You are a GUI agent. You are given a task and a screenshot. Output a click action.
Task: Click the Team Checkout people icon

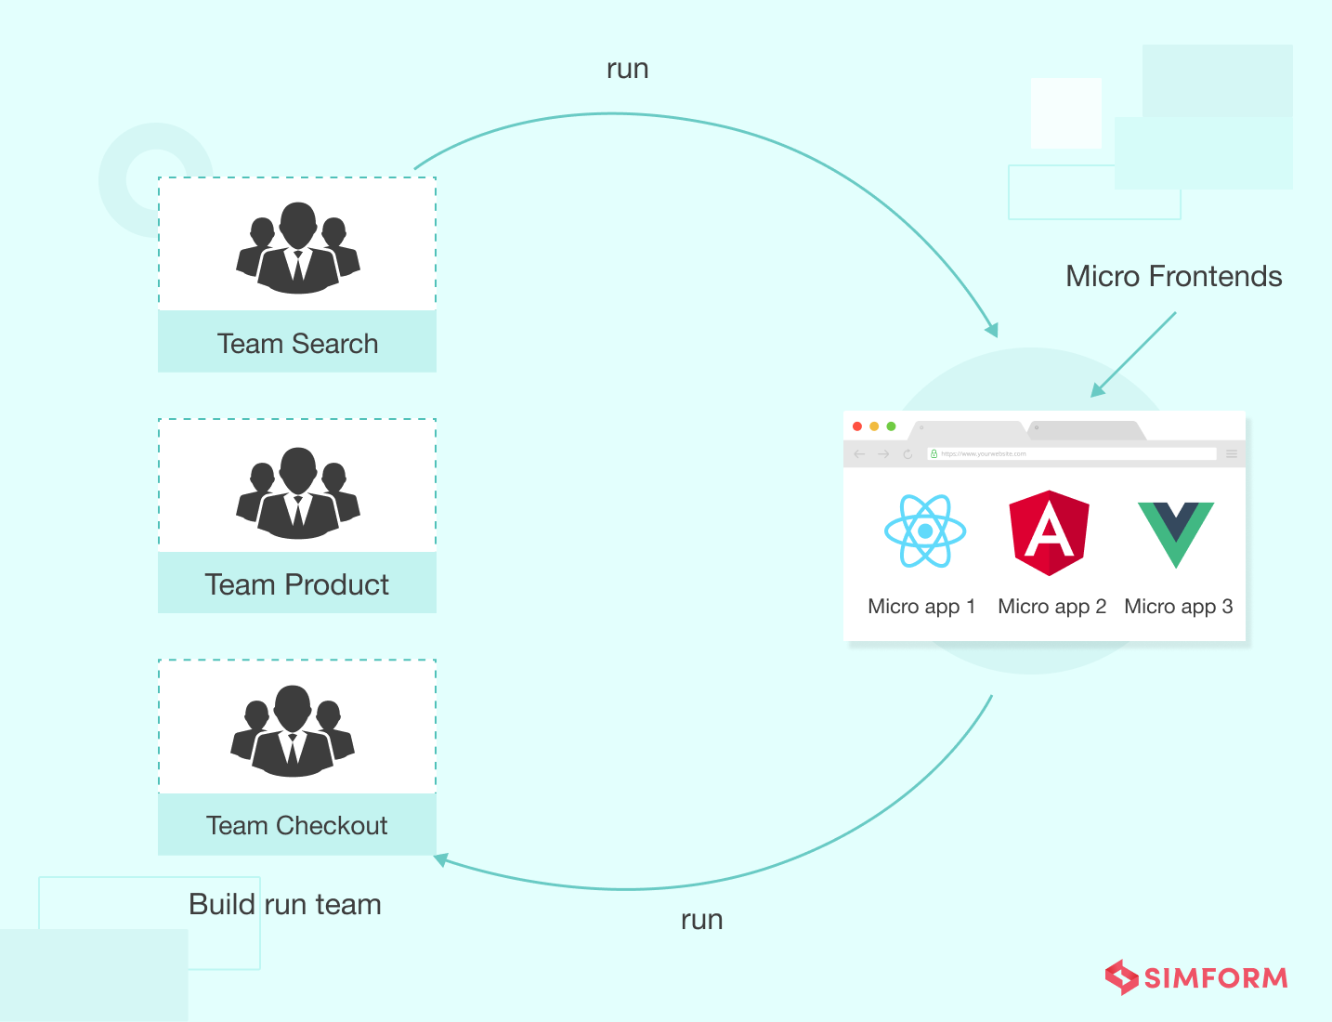[293, 731]
